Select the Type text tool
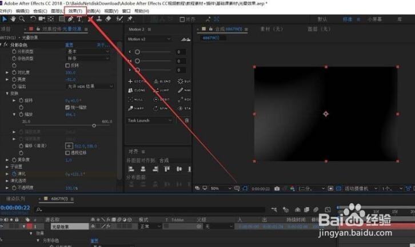Screen dimensions: 415x247 tap(79, 19)
